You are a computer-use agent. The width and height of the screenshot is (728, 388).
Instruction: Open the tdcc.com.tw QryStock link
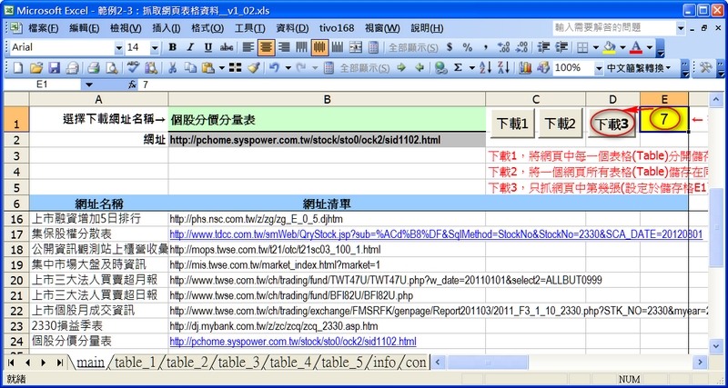tap(436, 234)
